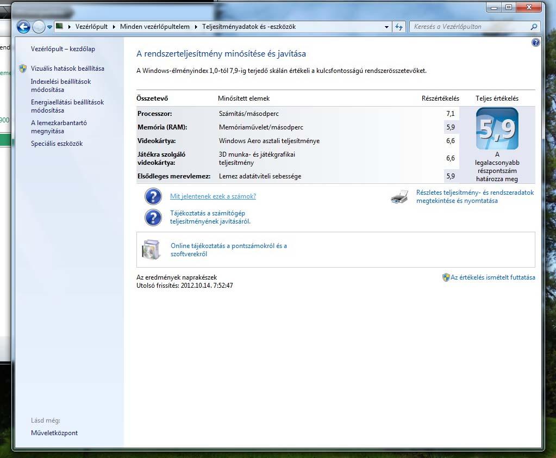Click the Videokártya 6,6 subscore
Screen dimensions: 556x458
click(451, 141)
